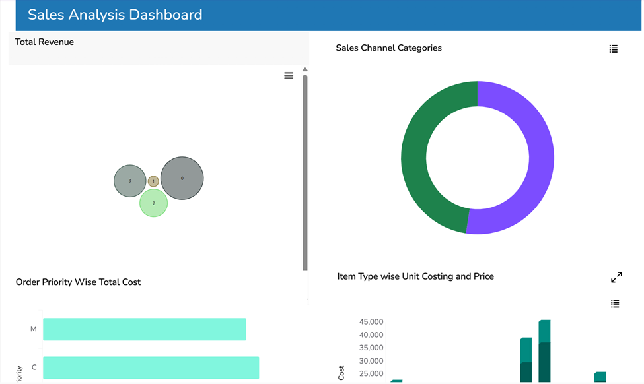The width and height of the screenshot is (644, 384).
Task: Click the Sales Channel Categories title
Action: (x=388, y=48)
